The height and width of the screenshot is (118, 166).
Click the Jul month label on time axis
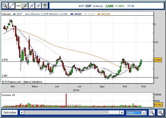80,87
